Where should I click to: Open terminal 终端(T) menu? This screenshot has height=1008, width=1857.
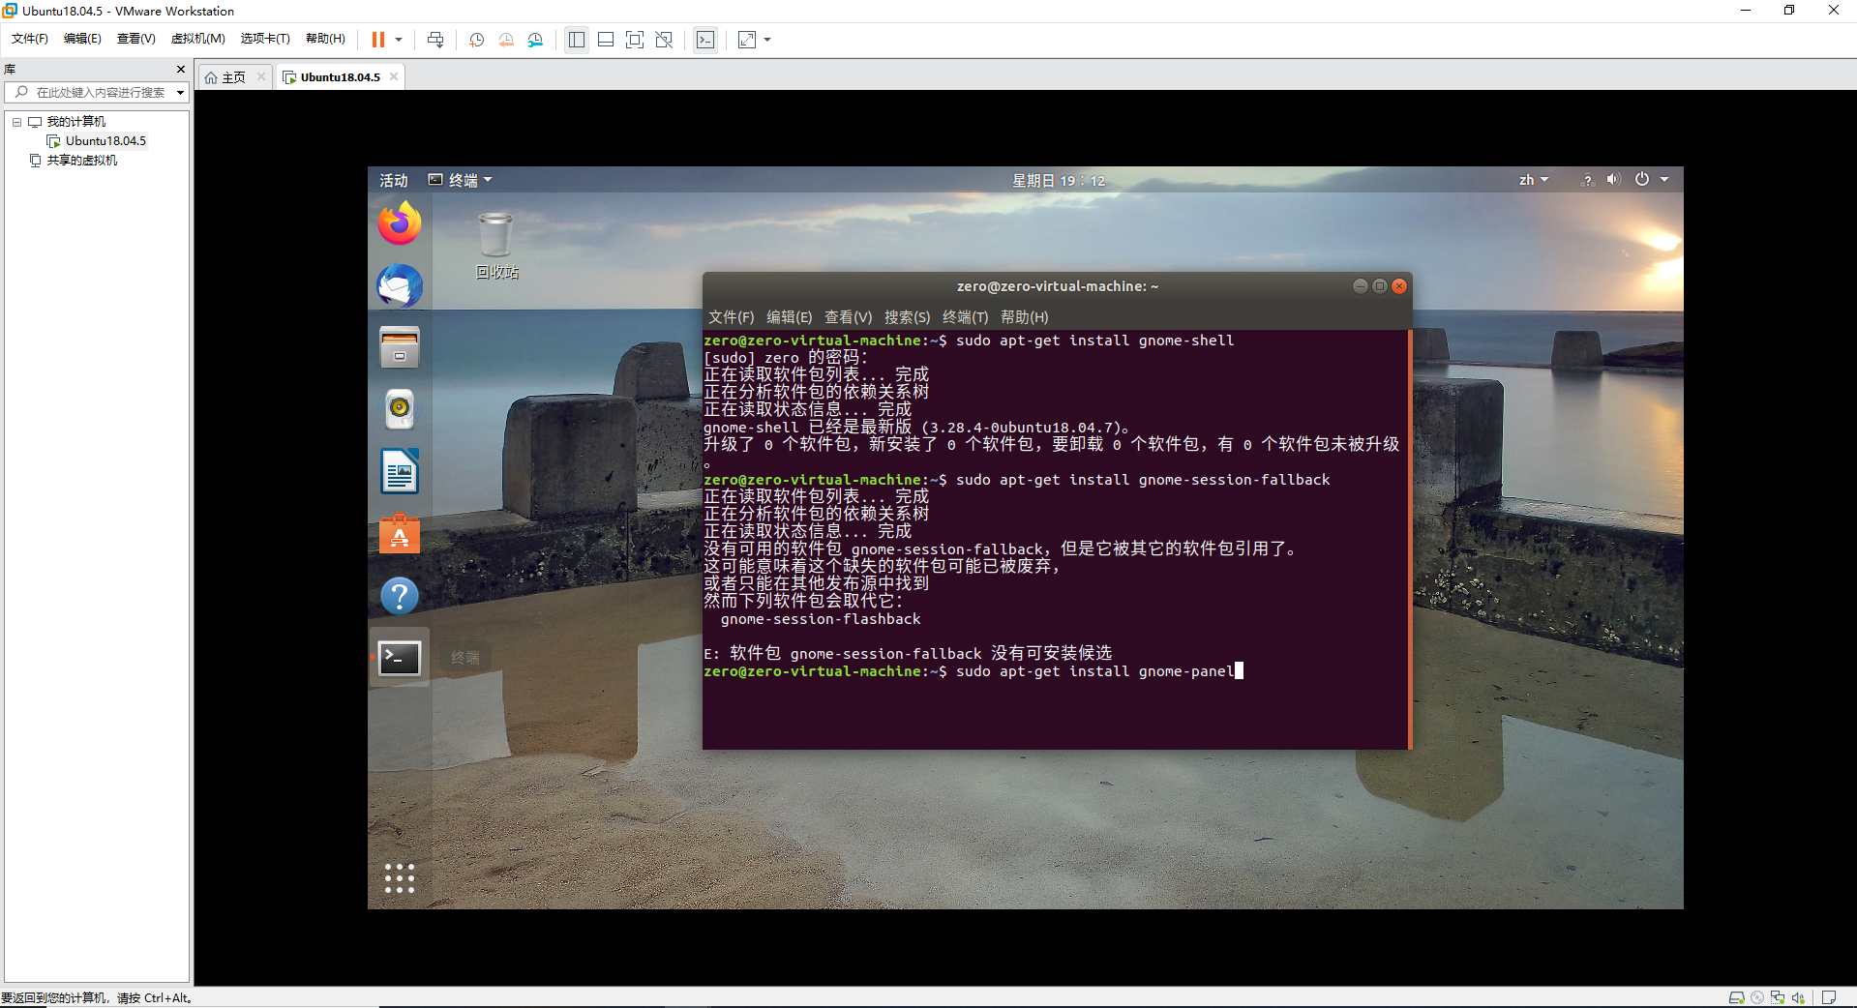point(966,317)
